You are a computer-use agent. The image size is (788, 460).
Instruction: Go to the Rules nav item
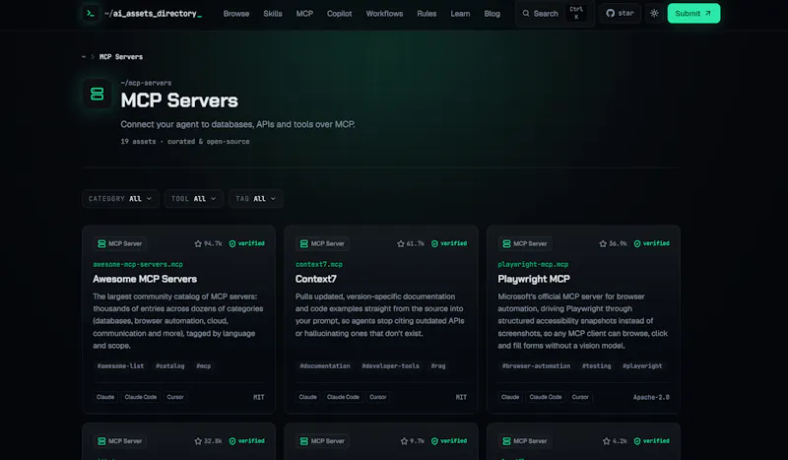(427, 14)
